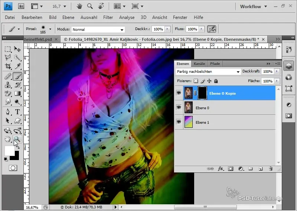297x211 pixels.
Task: Open layer Deckkraft slider arrow
Action: (x=277, y=71)
